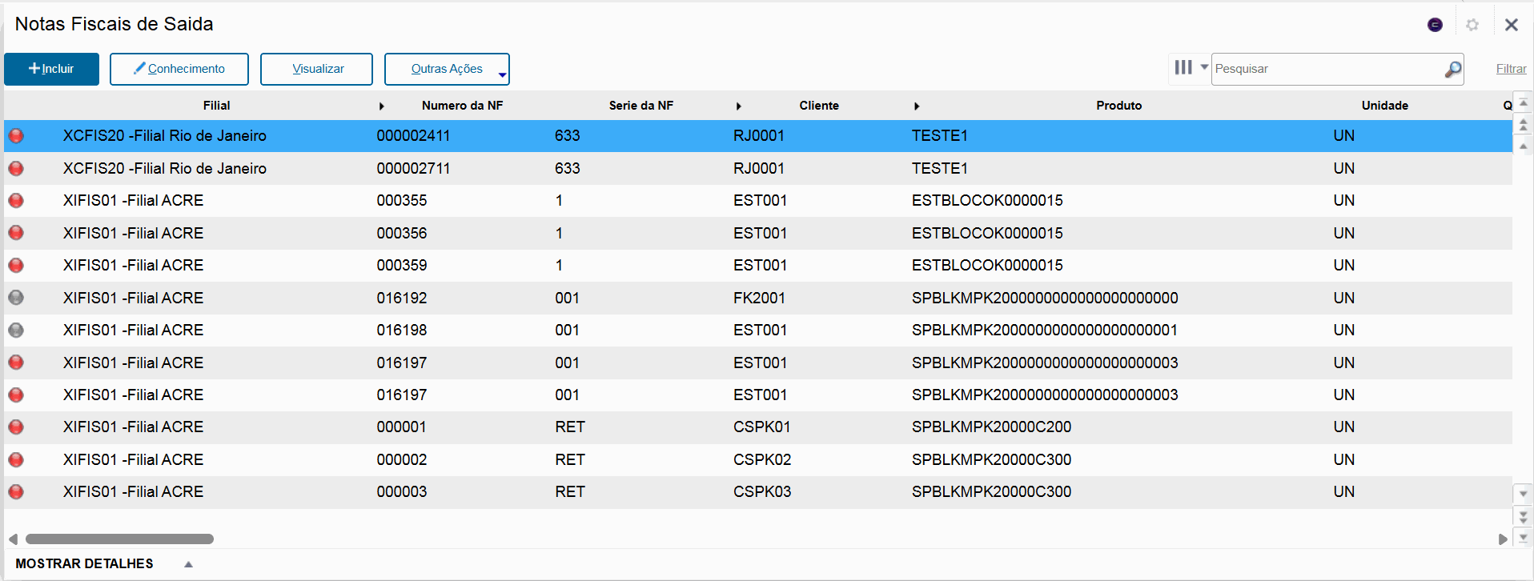Click the Numero da NF column header
This screenshot has height=581, width=1534.
click(462, 106)
